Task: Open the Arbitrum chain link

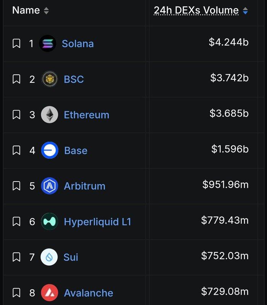Action: coord(84,186)
